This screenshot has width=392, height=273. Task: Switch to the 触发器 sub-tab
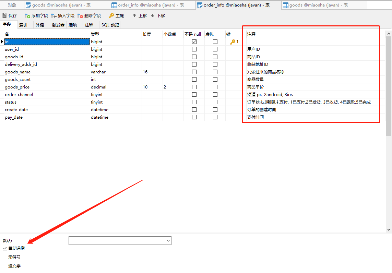click(x=58, y=25)
